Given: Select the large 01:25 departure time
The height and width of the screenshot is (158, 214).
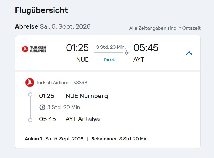Looking at the screenshot, I should coord(77,48).
